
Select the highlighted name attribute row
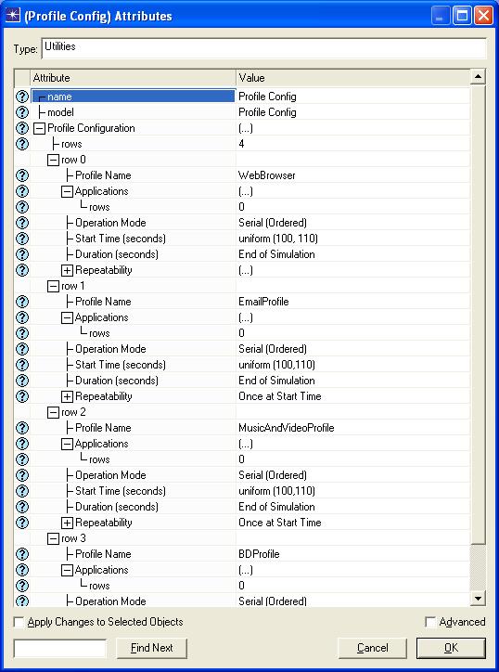134,97
